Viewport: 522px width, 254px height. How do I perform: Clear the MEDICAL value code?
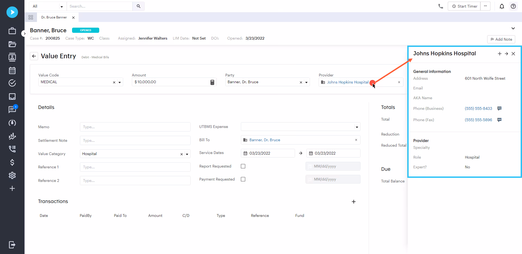click(x=114, y=82)
